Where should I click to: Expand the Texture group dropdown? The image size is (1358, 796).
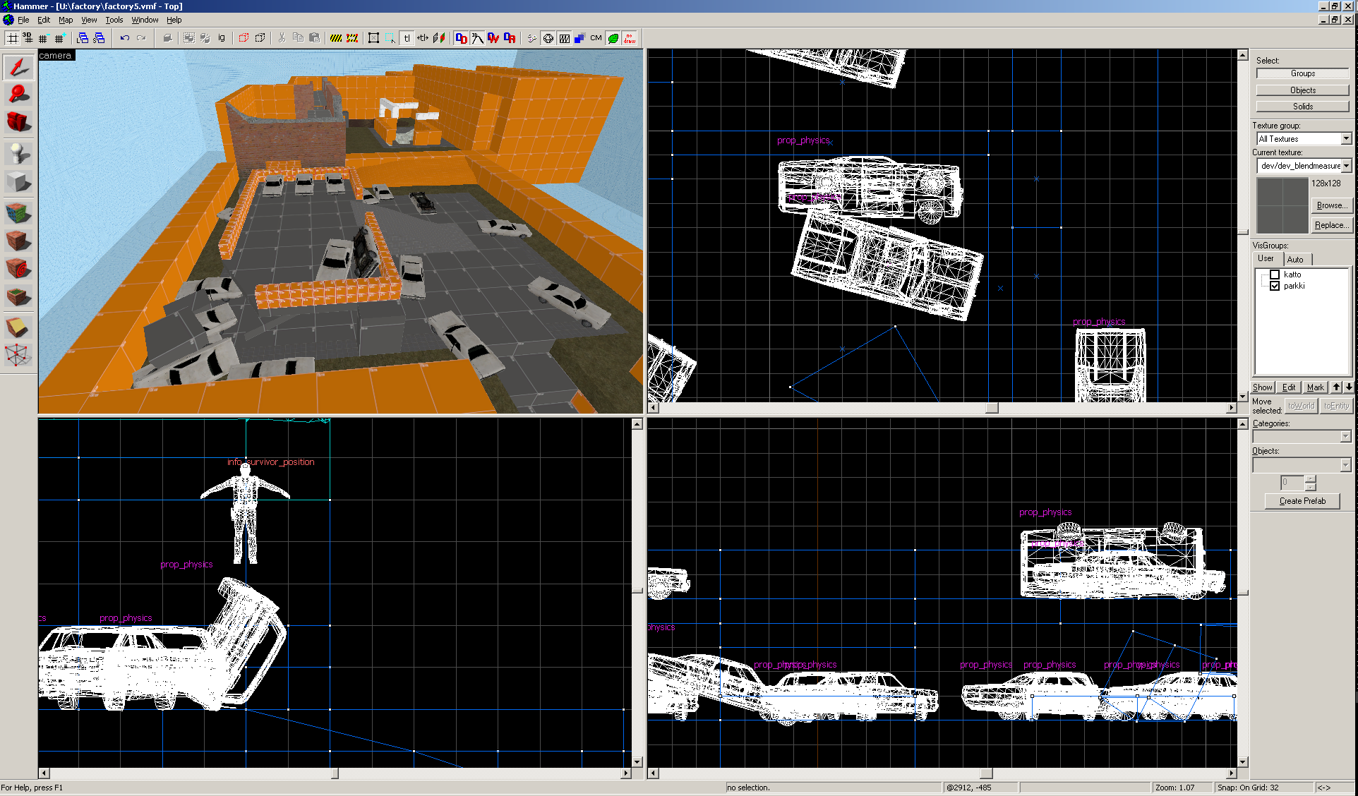click(1346, 139)
